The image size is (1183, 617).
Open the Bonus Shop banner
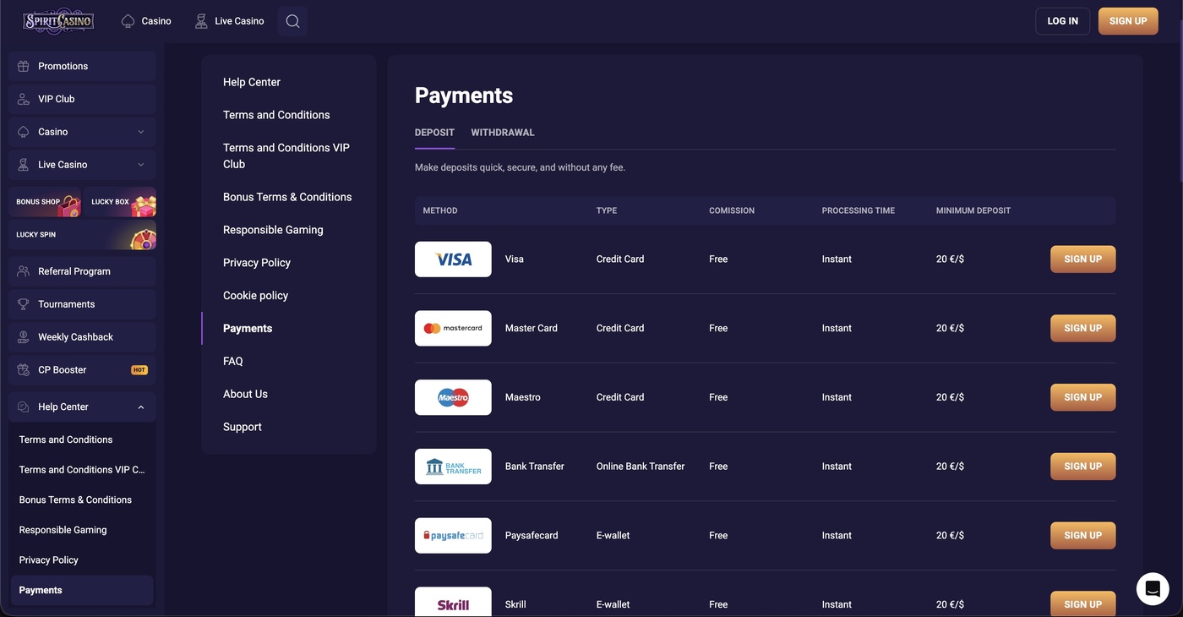click(45, 202)
